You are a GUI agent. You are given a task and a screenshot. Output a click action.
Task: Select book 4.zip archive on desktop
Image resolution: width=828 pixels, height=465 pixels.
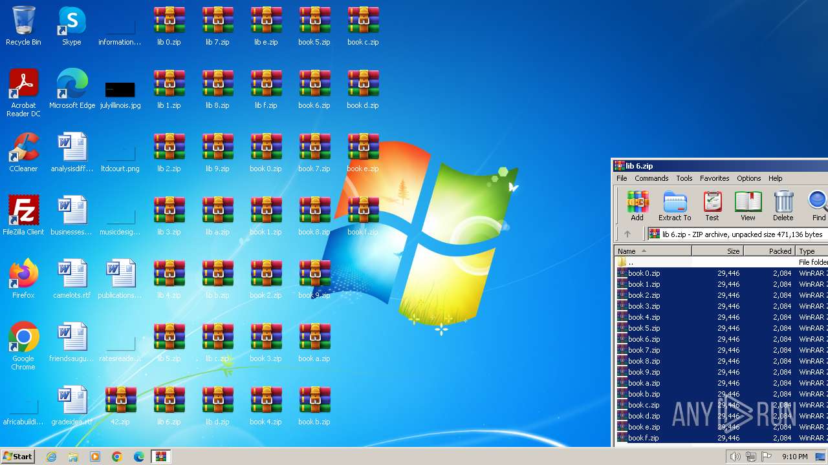(266, 406)
